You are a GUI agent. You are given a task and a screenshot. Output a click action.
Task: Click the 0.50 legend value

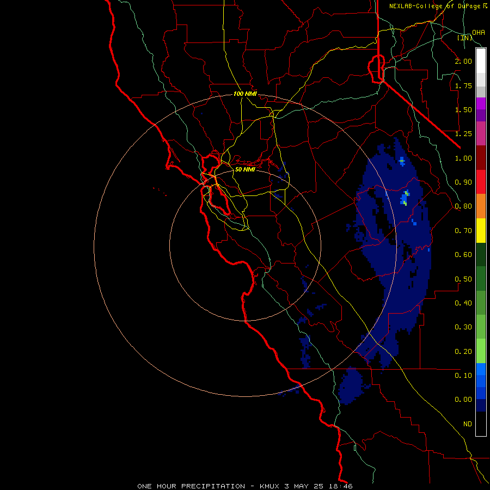(x=463, y=279)
